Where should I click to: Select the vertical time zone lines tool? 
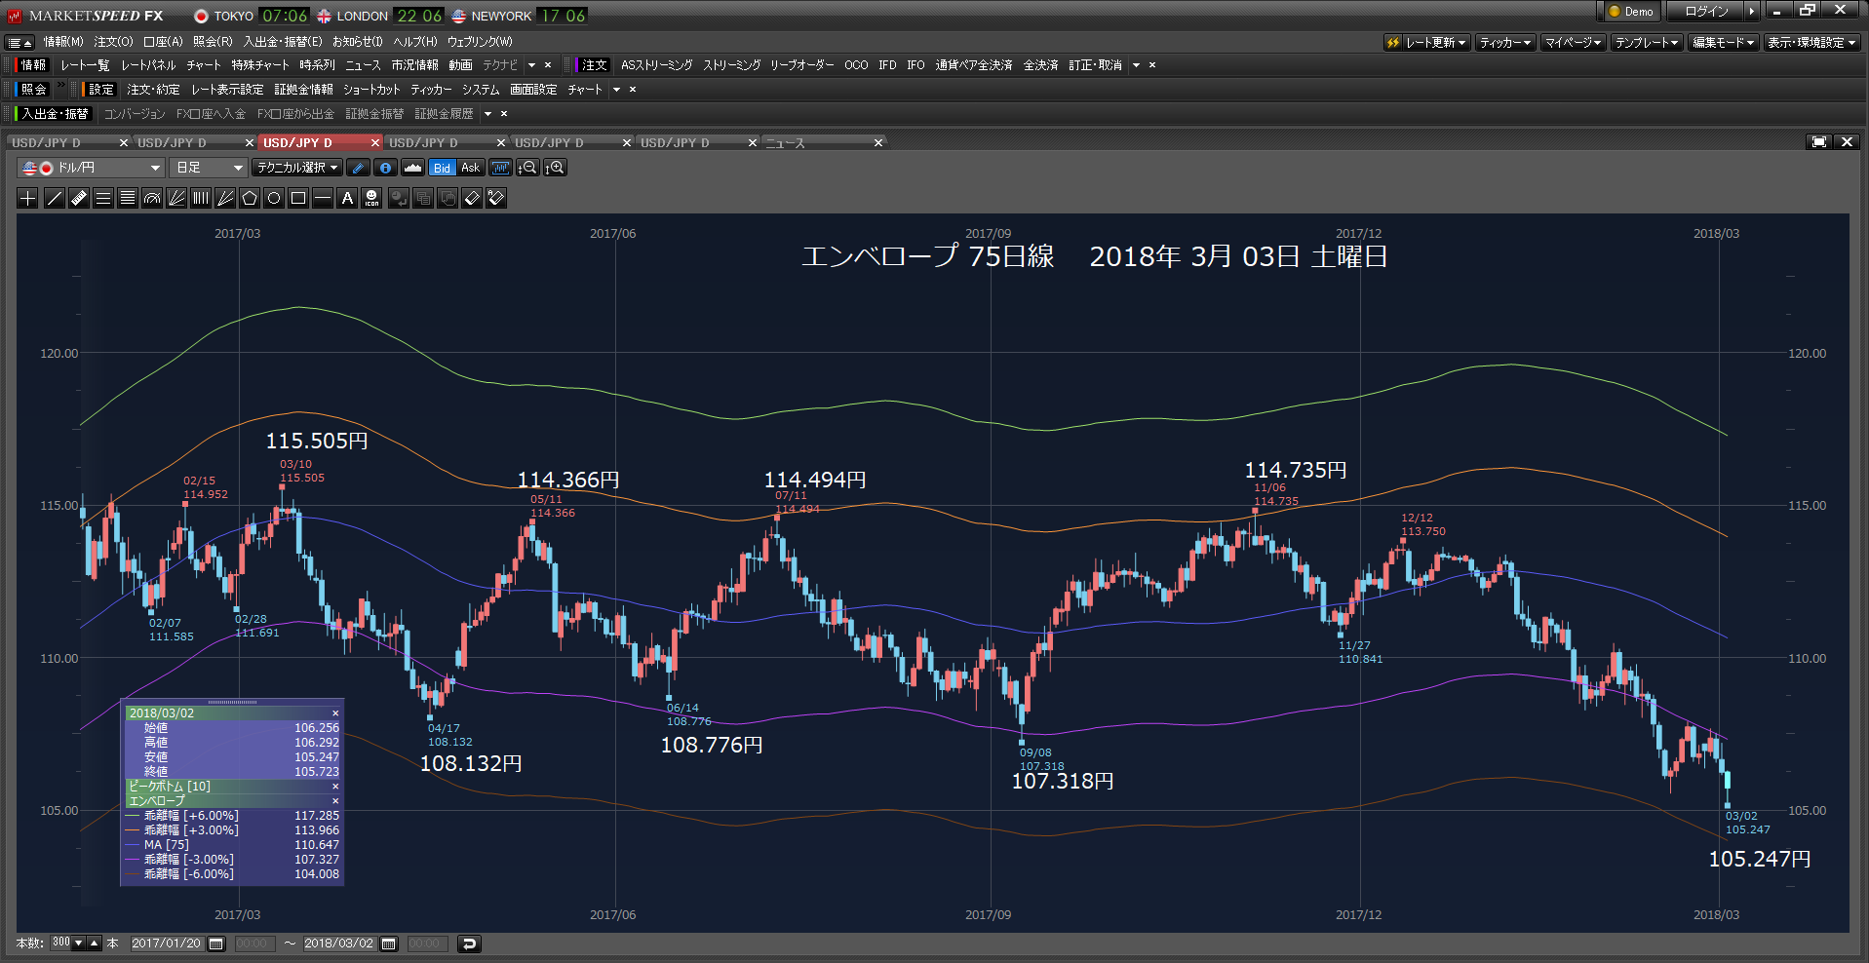[201, 199]
